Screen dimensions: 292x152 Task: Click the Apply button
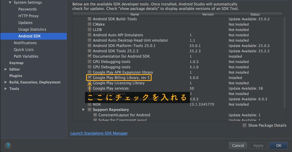point(258,146)
